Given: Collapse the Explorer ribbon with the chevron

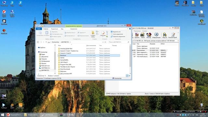Looking at the screenshot, I should click(128, 29).
